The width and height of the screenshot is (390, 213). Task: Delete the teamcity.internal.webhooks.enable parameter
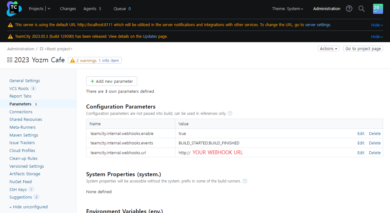[375, 134]
